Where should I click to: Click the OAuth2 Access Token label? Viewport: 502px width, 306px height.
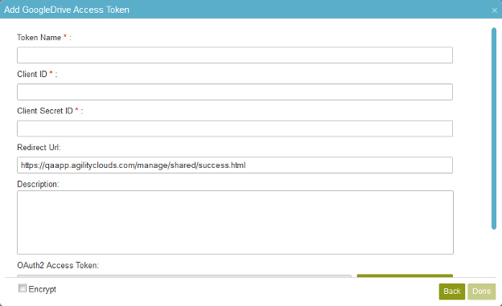pos(58,265)
